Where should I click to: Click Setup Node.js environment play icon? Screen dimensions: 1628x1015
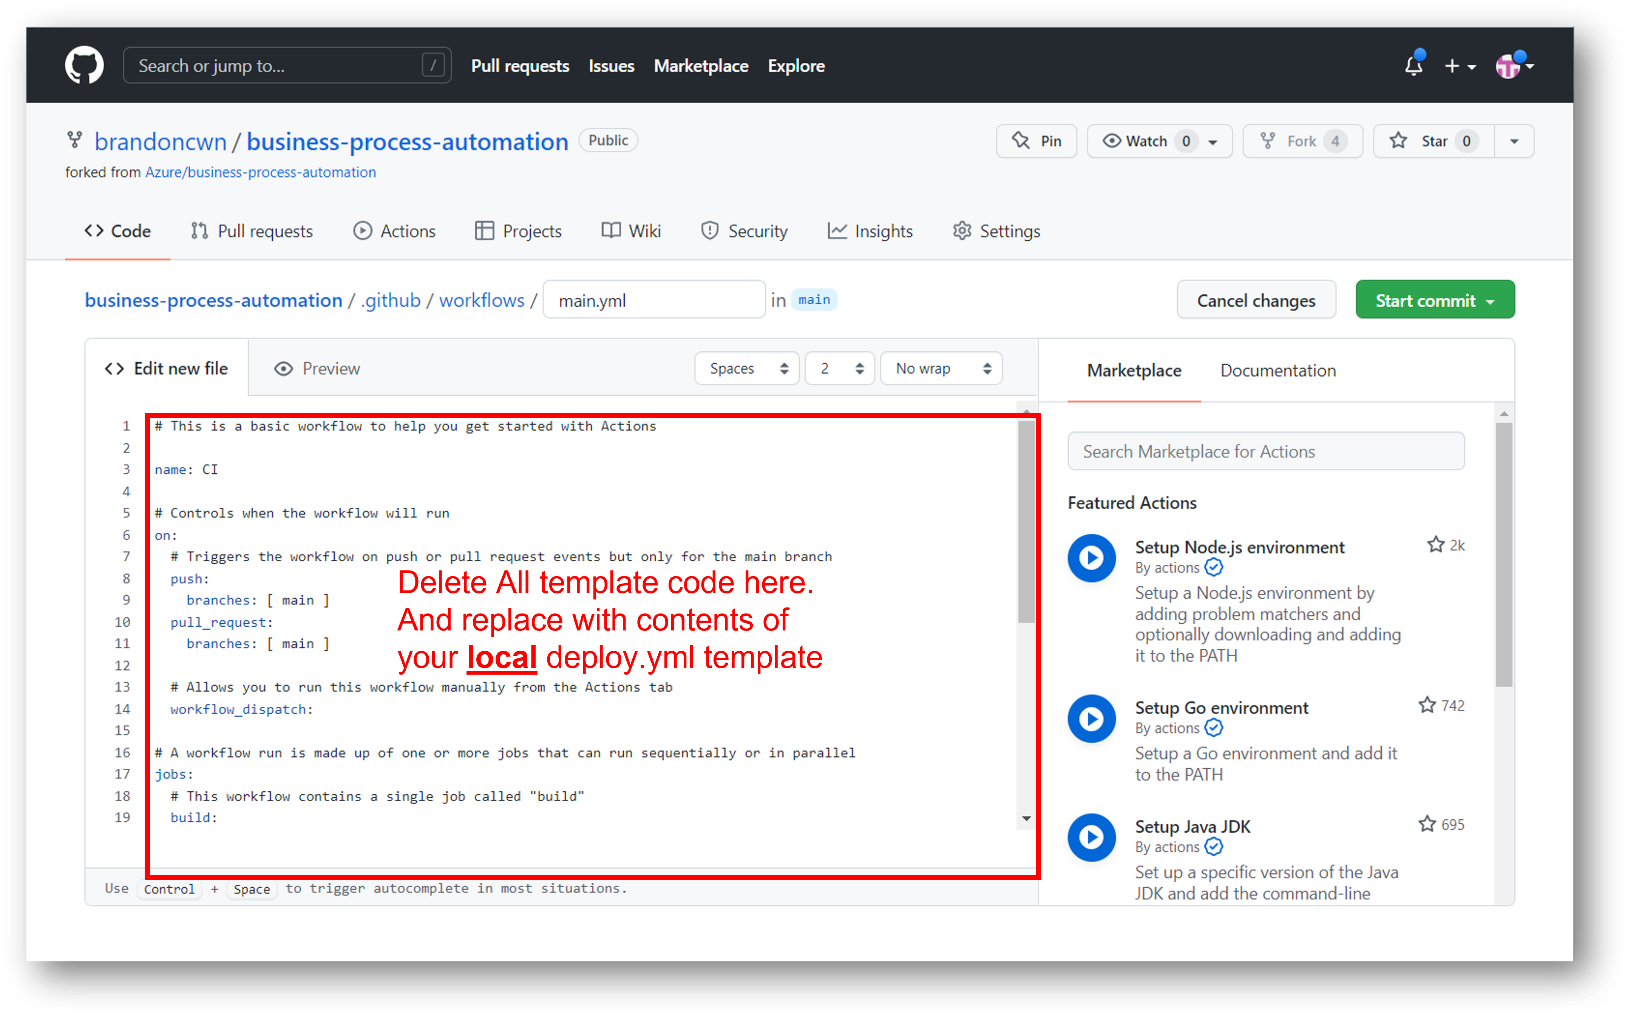1091,558
